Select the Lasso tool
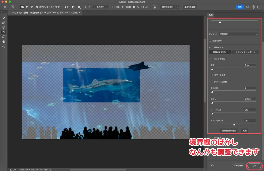The height and width of the screenshot is (171, 264). 4,37
